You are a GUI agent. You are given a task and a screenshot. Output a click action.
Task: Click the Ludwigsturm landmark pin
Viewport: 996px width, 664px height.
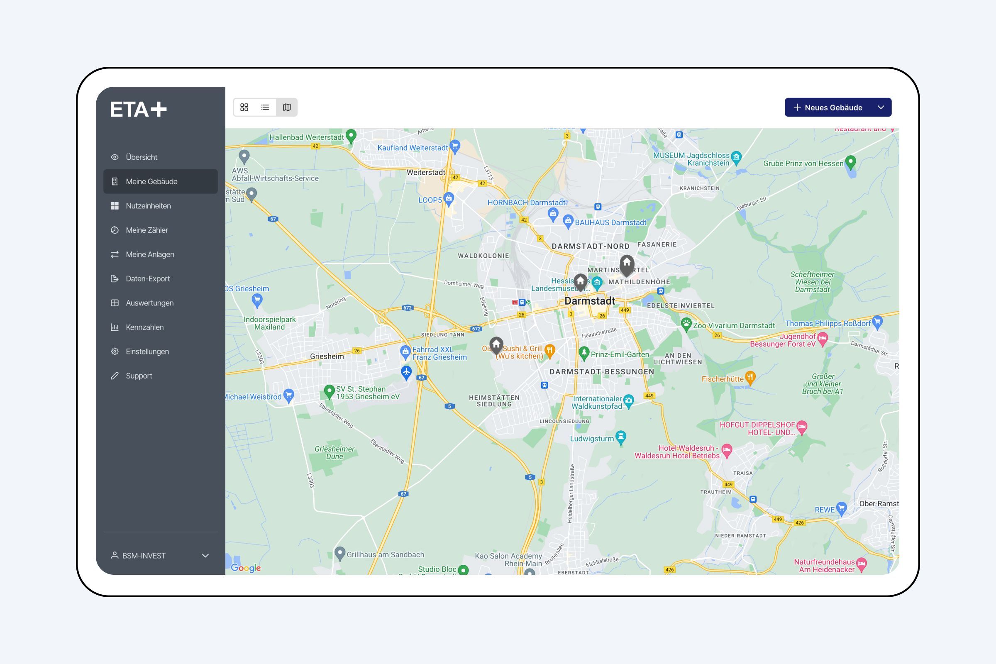pos(621,438)
